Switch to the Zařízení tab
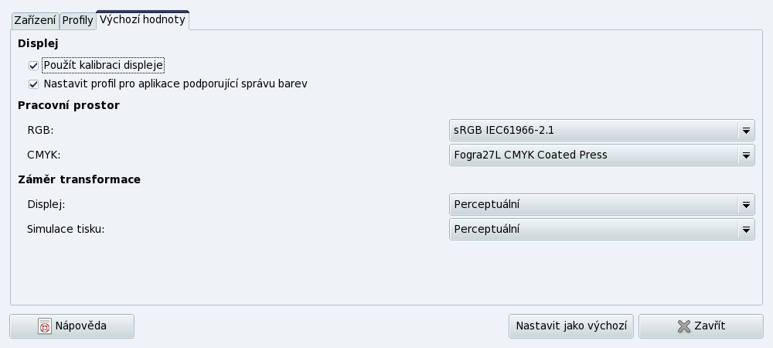This screenshot has height=348, width=773. pos(35,21)
